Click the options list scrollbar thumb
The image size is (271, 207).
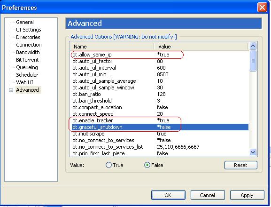(253, 61)
